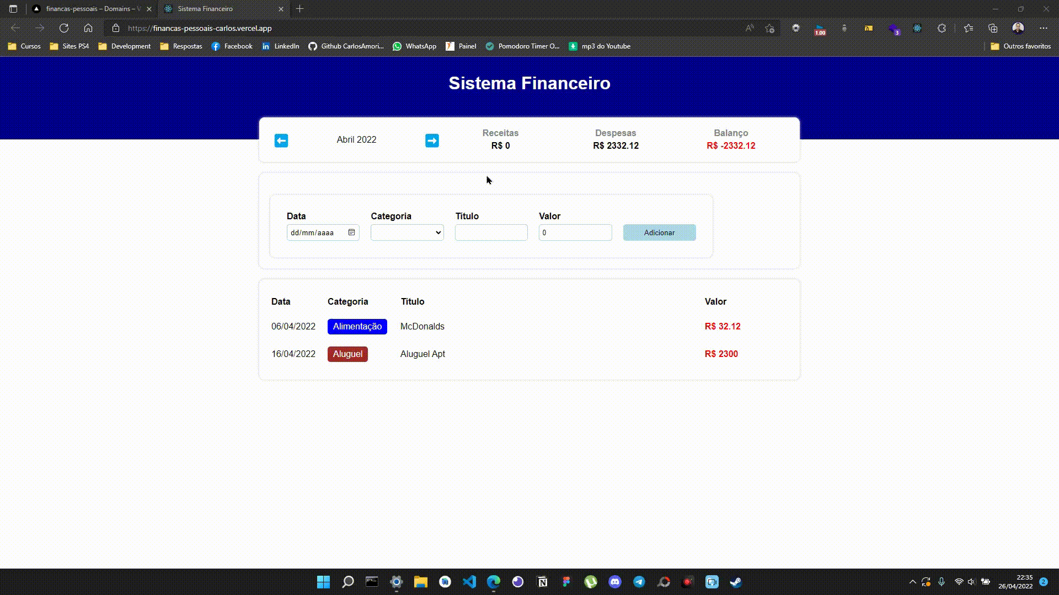Open Steam from the taskbar
Viewport: 1059px width, 595px height.
[736, 582]
